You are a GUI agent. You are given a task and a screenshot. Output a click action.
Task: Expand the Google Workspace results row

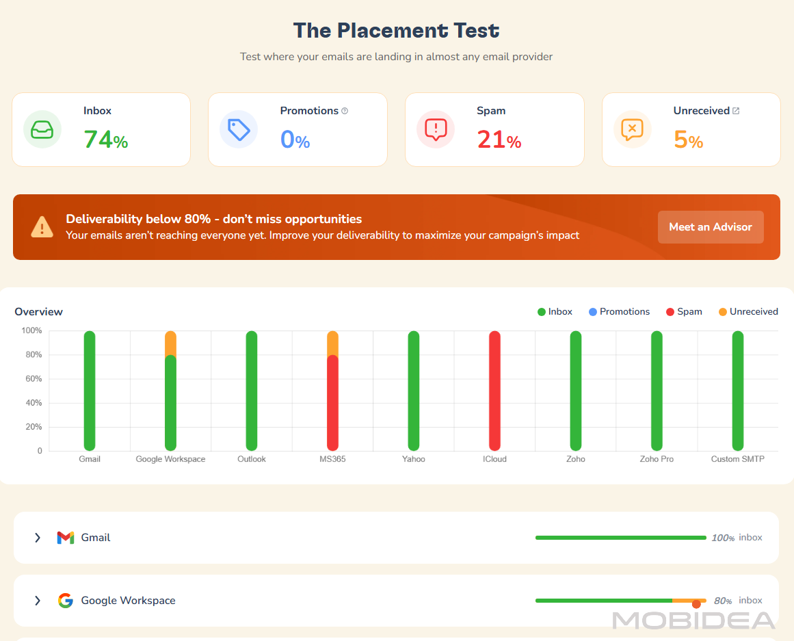point(38,601)
